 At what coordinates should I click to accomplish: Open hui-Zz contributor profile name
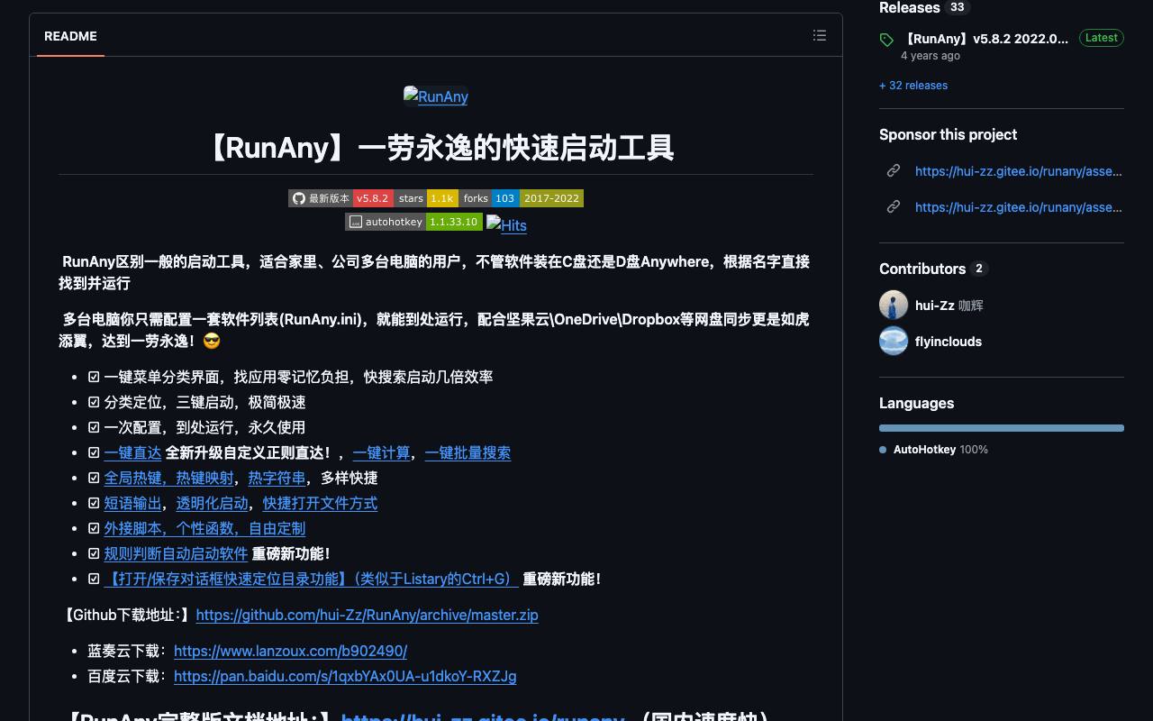[934, 306]
